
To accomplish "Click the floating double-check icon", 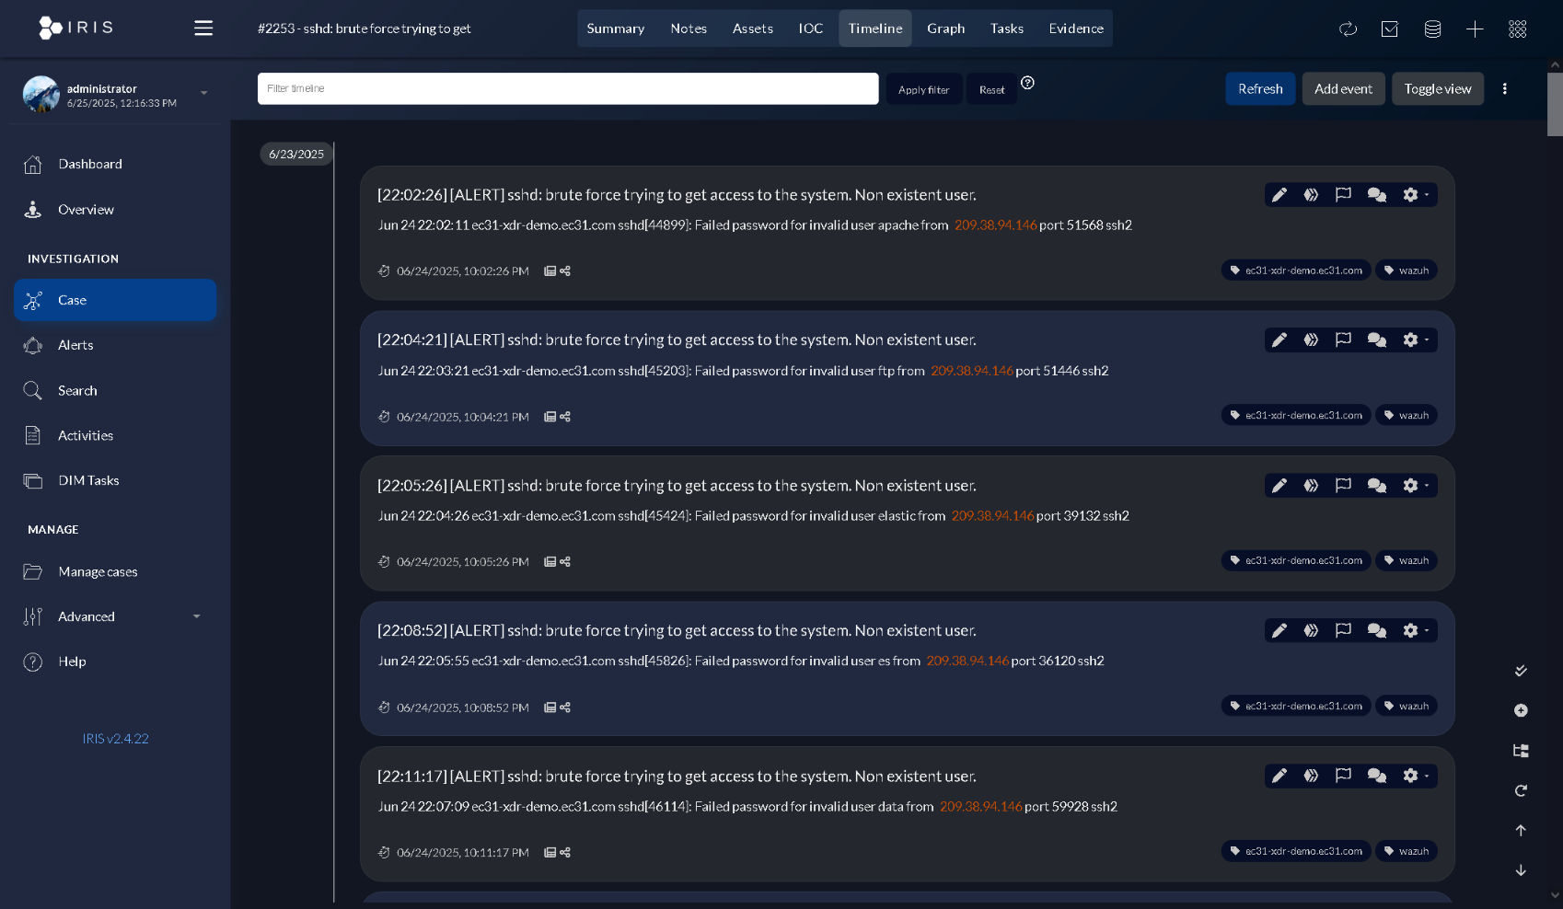I will [x=1521, y=671].
